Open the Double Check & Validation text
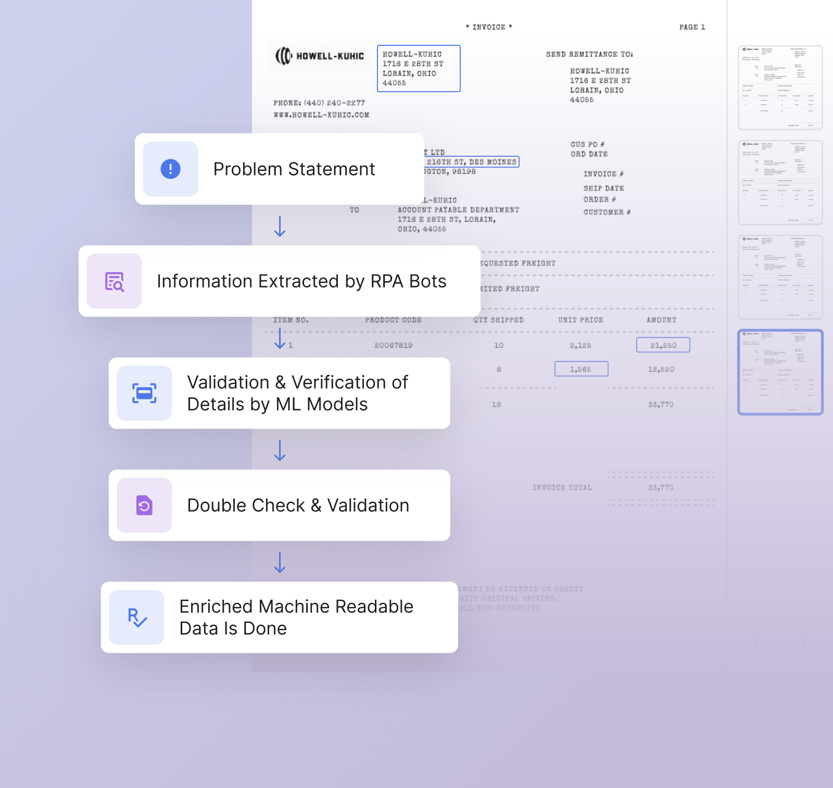The height and width of the screenshot is (788, 833). click(x=298, y=505)
